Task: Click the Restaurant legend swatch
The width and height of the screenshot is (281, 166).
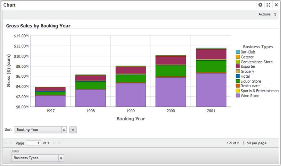Action: [x=238, y=86]
